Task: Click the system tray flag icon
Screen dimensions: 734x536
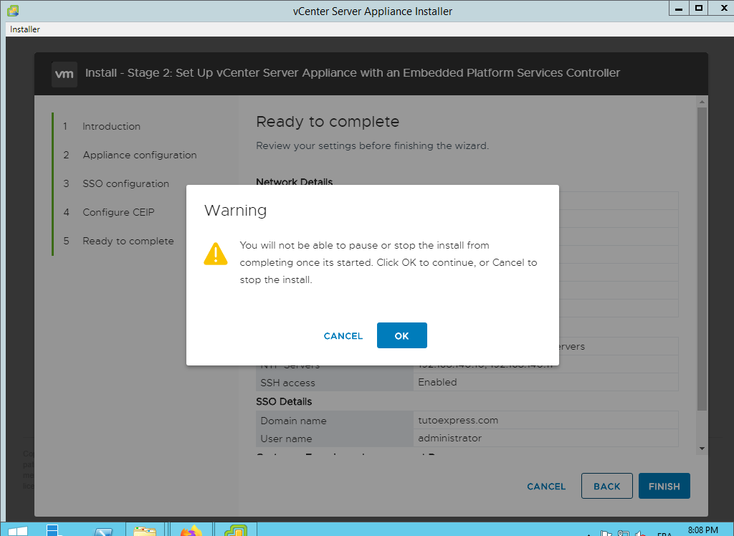Action: 606,533
